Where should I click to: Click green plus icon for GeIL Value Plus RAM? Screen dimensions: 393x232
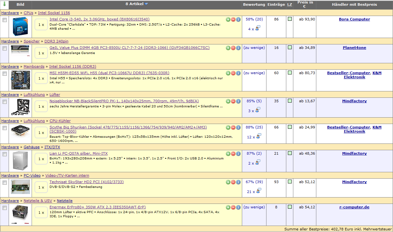[228, 48]
